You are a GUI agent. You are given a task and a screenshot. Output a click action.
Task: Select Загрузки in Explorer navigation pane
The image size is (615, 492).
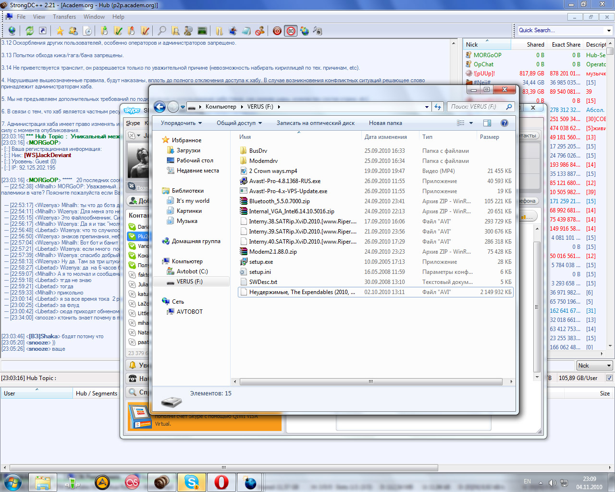coord(188,150)
